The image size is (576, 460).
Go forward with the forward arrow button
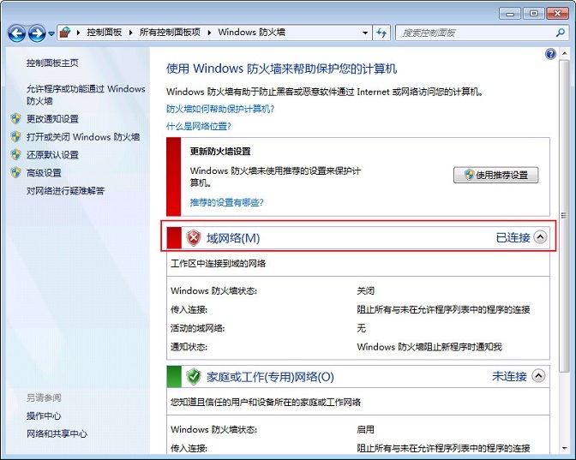pos(37,33)
